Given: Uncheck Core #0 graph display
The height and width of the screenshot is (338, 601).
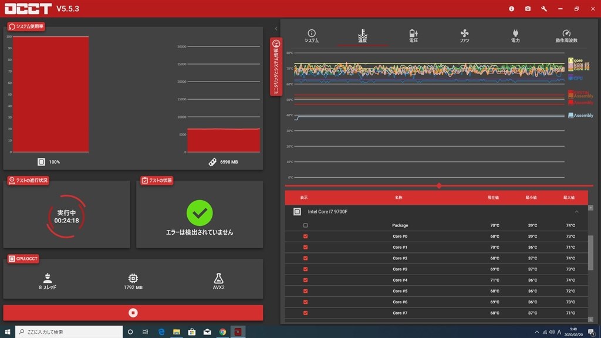Looking at the screenshot, I should pyautogui.click(x=305, y=236).
